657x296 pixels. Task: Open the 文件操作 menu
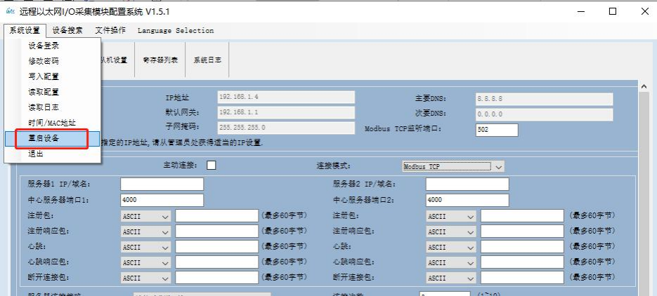(x=110, y=31)
